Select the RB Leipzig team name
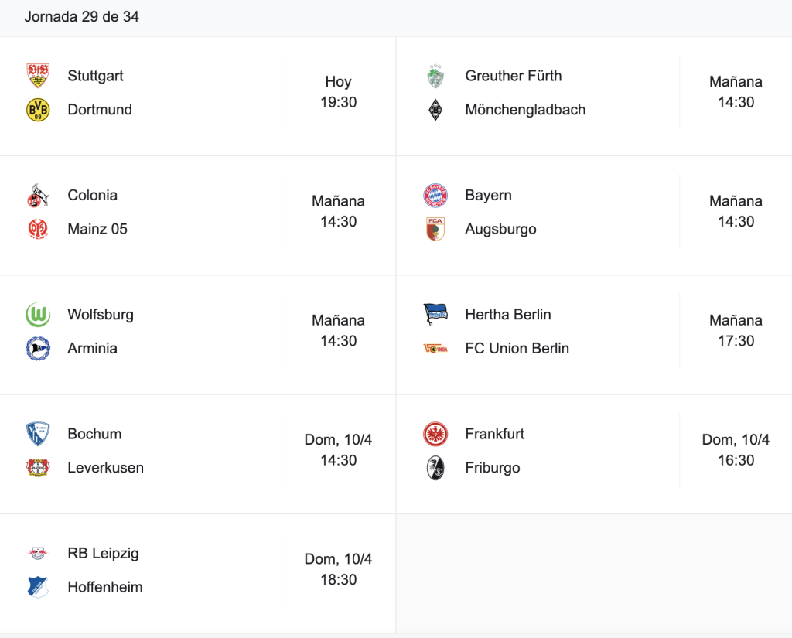The image size is (792, 638). (103, 553)
